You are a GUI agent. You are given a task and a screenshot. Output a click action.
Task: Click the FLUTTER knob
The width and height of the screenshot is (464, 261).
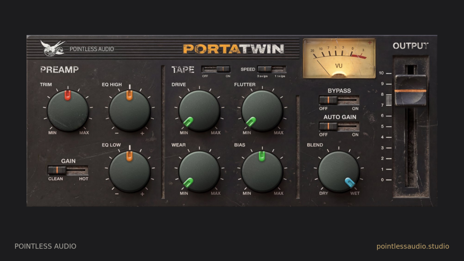pos(262,111)
